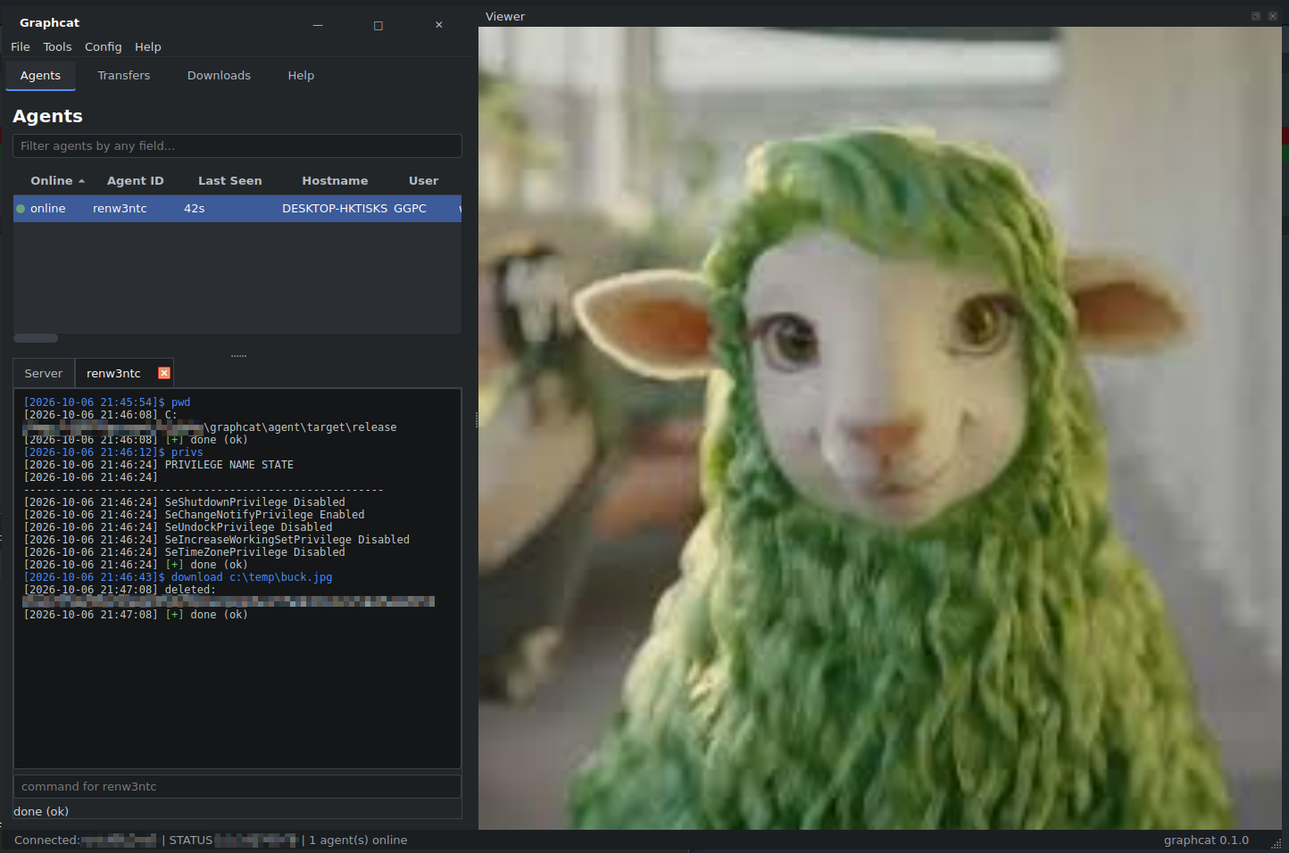Close the renw3ntc console tab
This screenshot has width=1289, height=853.
pos(164,373)
